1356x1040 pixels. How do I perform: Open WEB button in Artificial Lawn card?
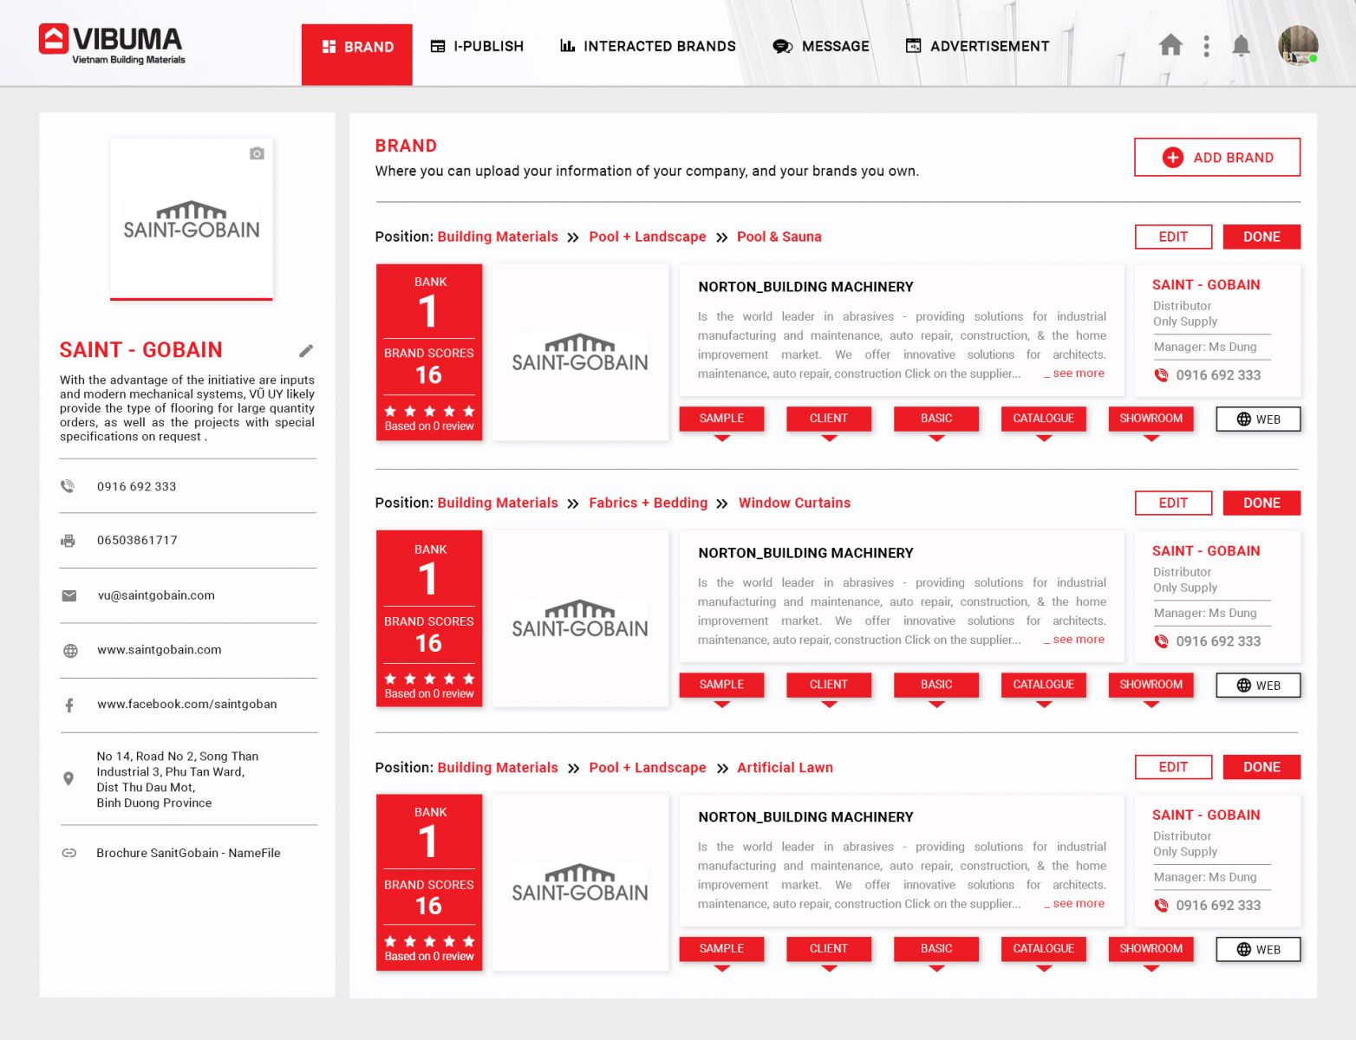pyautogui.click(x=1258, y=950)
